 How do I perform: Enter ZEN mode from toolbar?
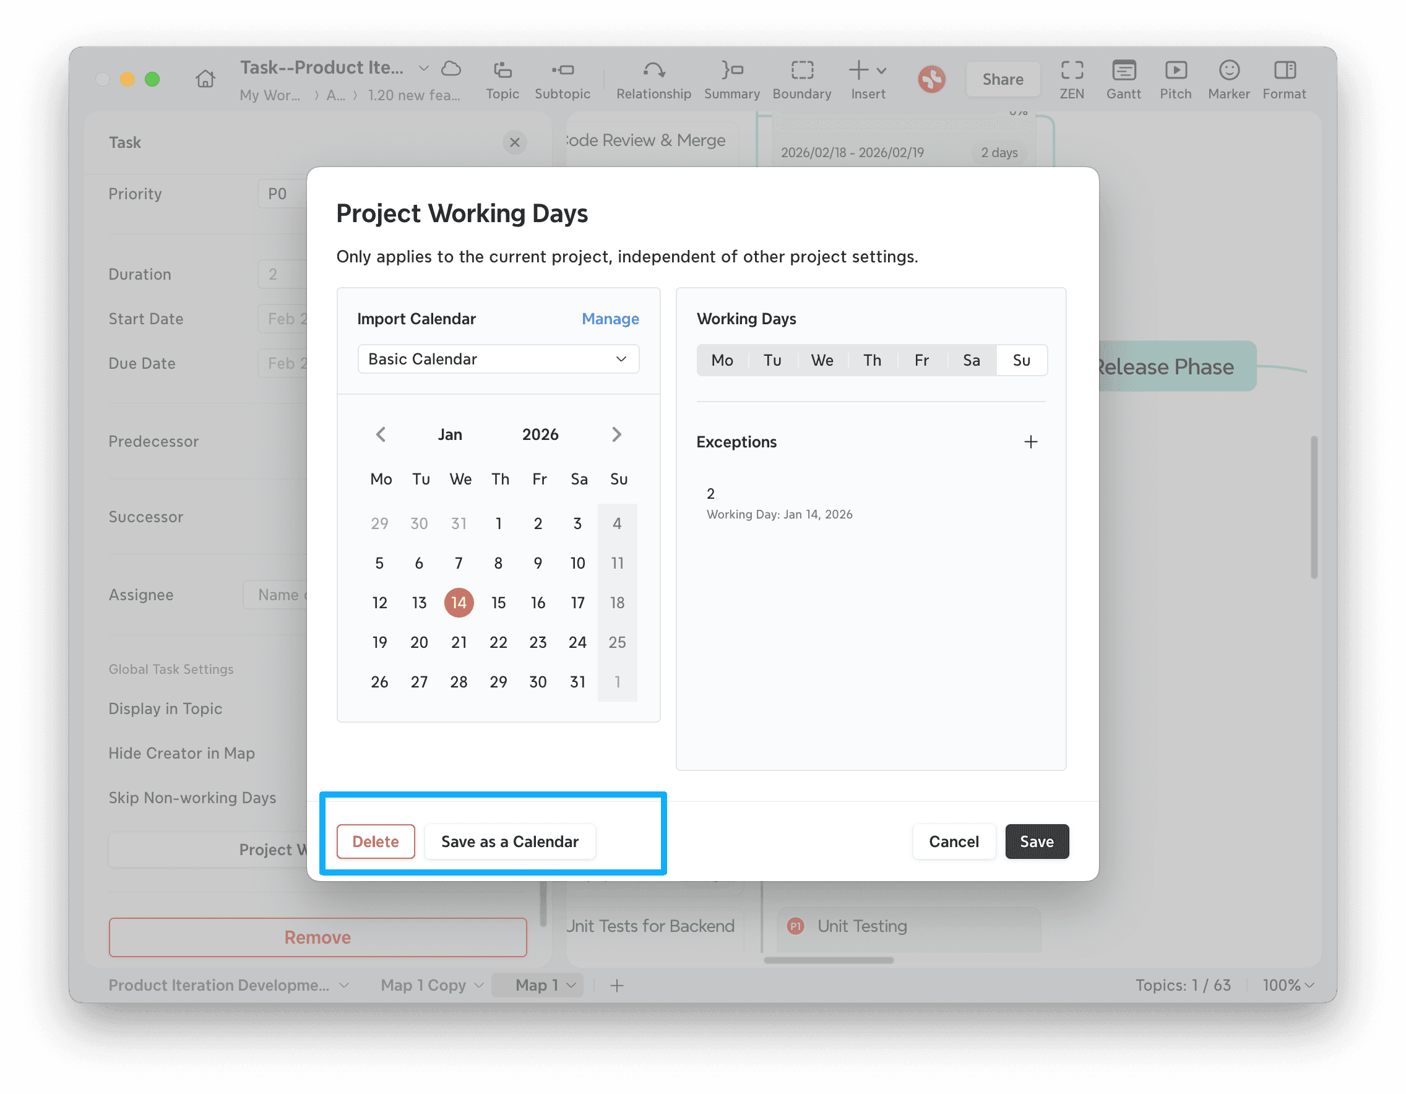1071,70
